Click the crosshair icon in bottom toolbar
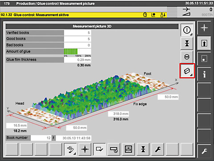 [85, 149]
